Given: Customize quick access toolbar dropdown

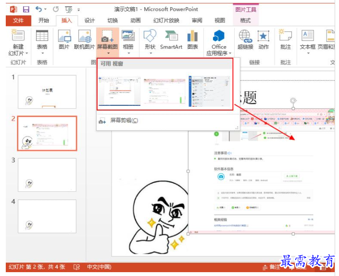Looking at the screenshot, I should coord(79,10).
